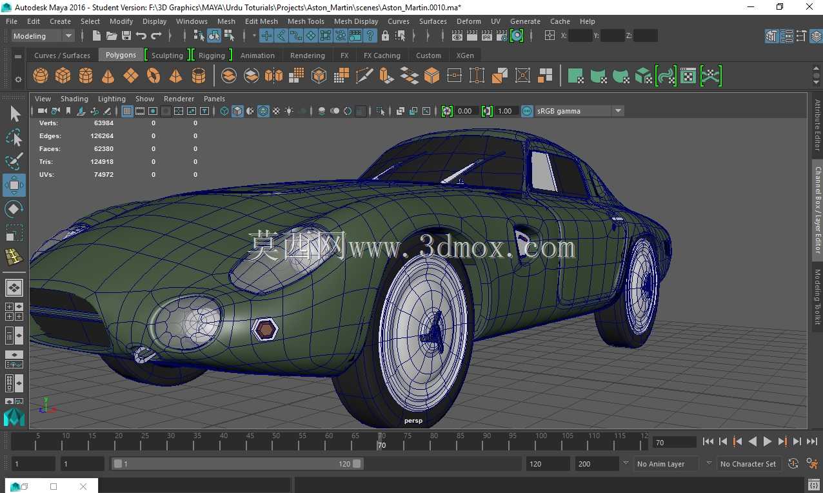Activate the Move tool in toolbox
823x493 pixels.
(14, 185)
